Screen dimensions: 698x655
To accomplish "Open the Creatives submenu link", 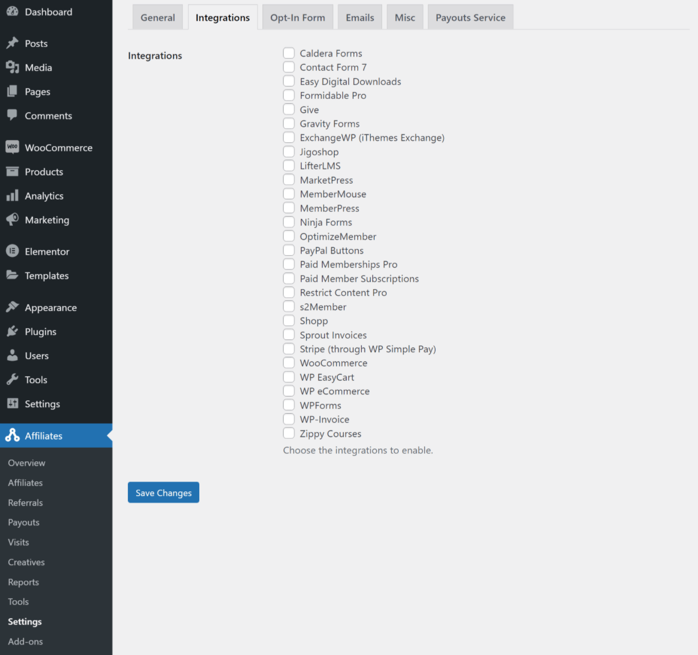I will (x=26, y=562).
